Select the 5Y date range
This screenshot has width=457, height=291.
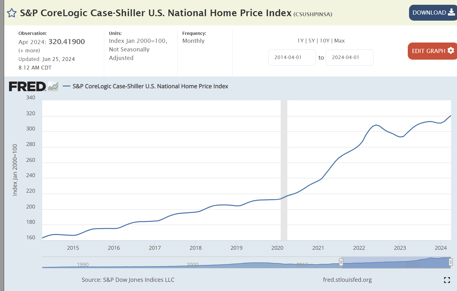coord(312,41)
